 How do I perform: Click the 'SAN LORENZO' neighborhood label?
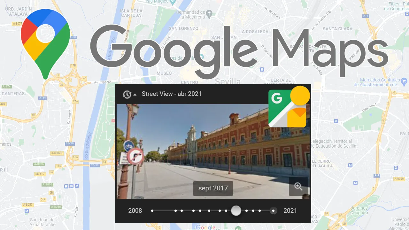coord(183,28)
